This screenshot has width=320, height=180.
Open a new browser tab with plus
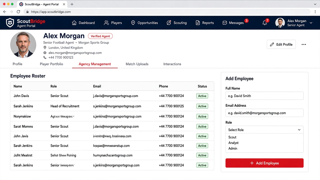pyautogui.click(x=72, y=4)
